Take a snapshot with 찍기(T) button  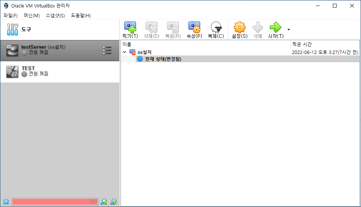pyautogui.click(x=130, y=30)
